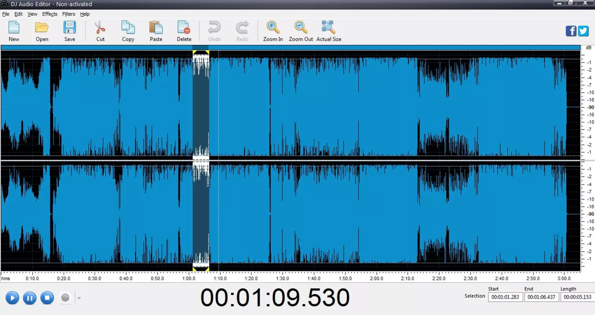The image size is (595, 315).
Task: Start recording with the Record button
Action: click(x=65, y=298)
